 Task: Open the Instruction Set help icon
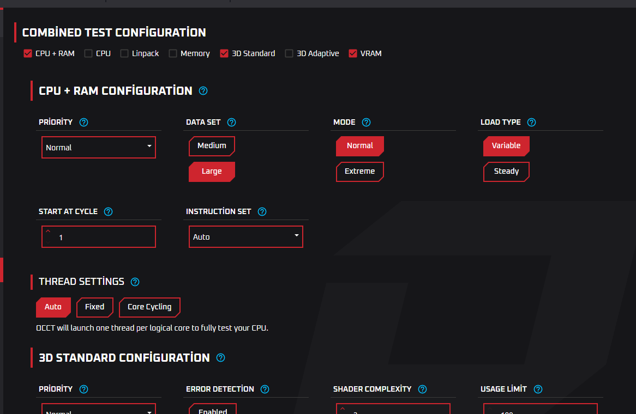[x=262, y=212]
